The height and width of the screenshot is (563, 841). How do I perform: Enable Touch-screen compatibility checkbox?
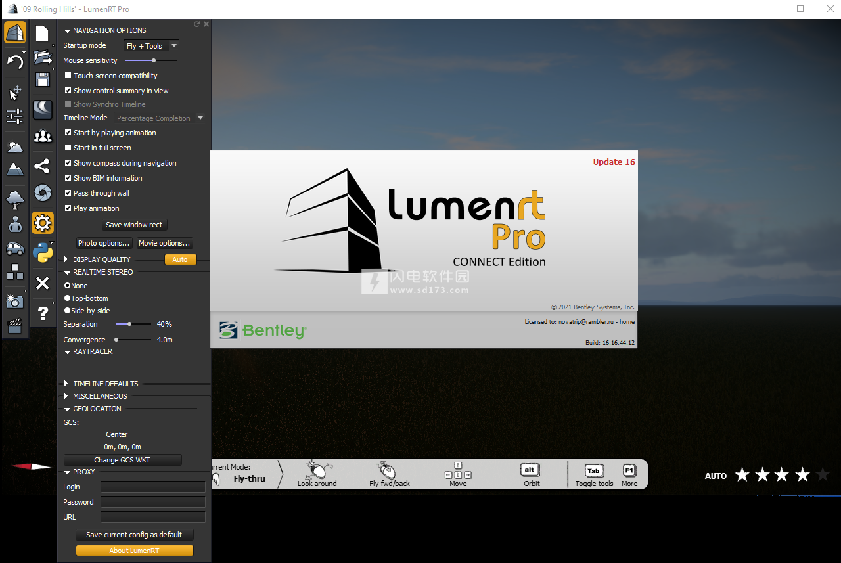tap(68, 76)
